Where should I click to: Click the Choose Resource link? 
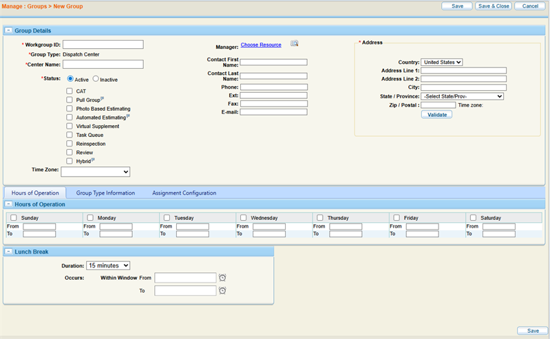click(261, 45)
